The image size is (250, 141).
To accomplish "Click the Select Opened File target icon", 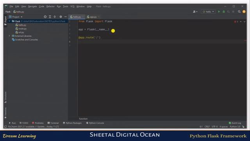I will 45,17.
